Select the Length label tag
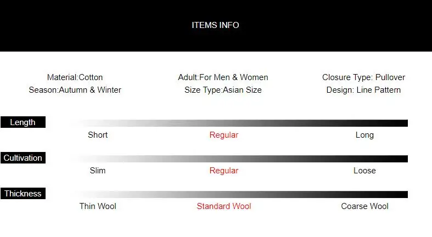 (x=23, y=122)
